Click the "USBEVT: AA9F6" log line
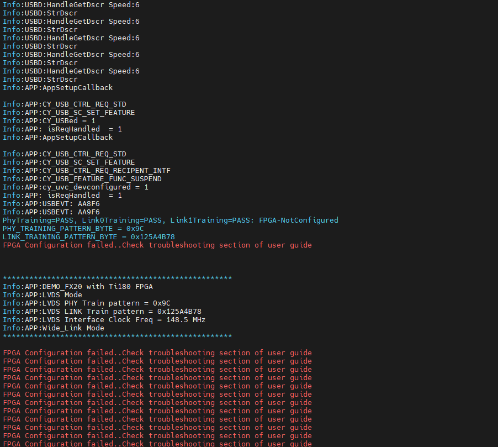This screenshot has height=447, width=498. (x=51, y=212)
